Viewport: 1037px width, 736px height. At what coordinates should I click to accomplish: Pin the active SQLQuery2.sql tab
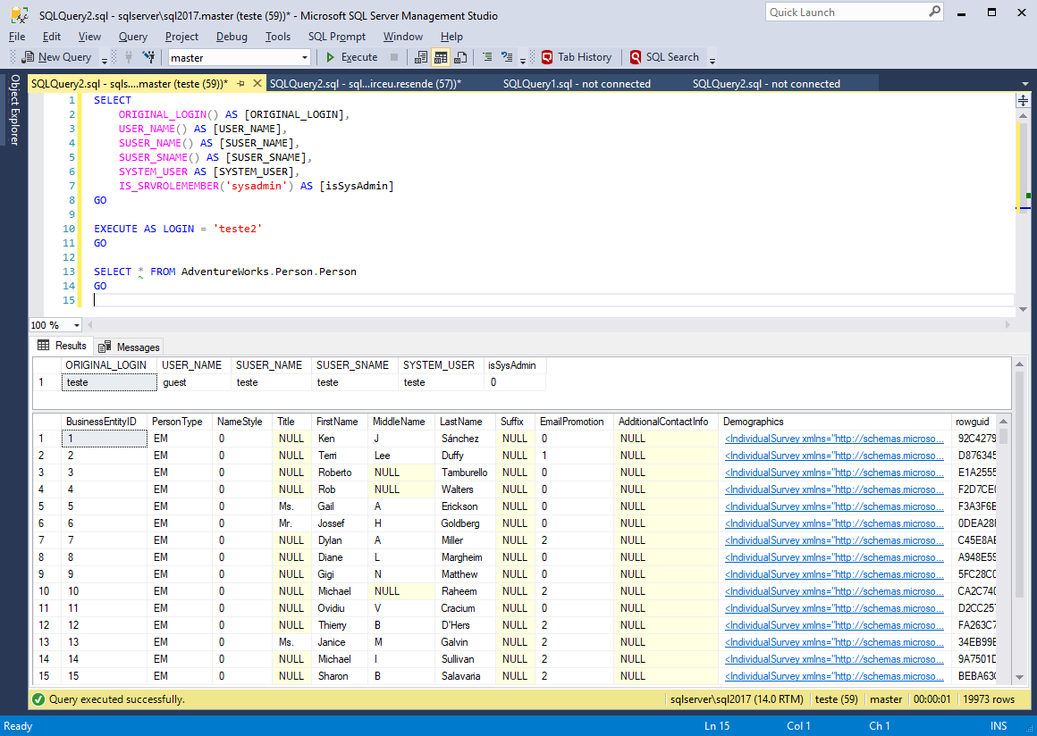[240, 84]
